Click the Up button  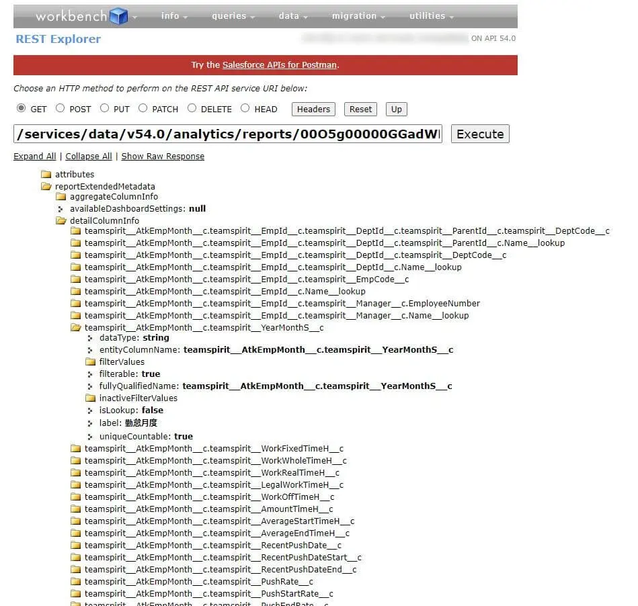(396, 110)
